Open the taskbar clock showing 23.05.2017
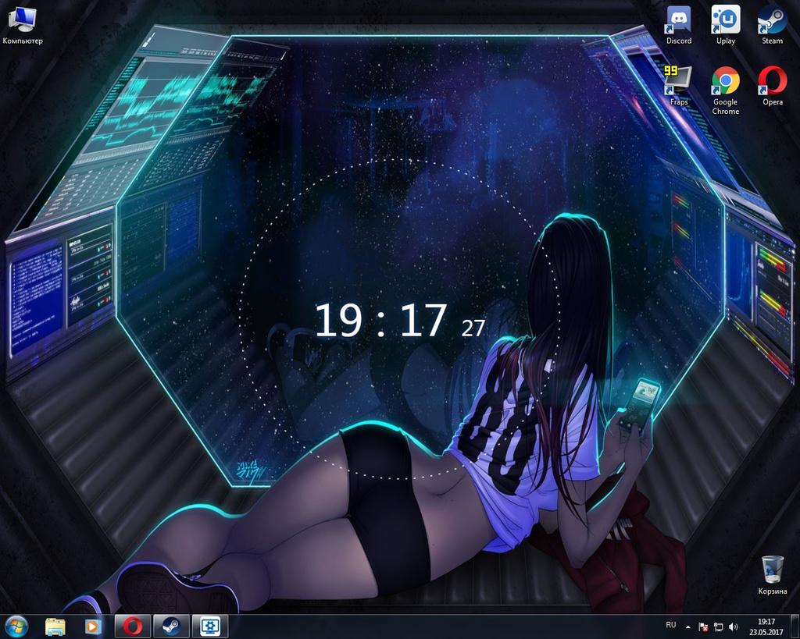This screenshot has height=639, width=800. [x=766, y=627]
